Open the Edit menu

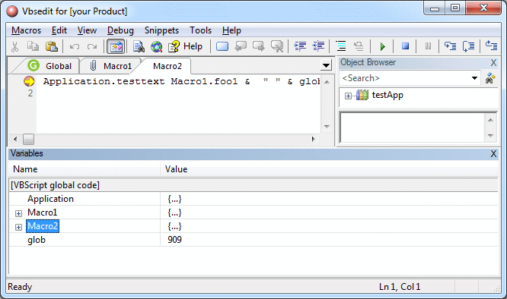tap(59, 30)
